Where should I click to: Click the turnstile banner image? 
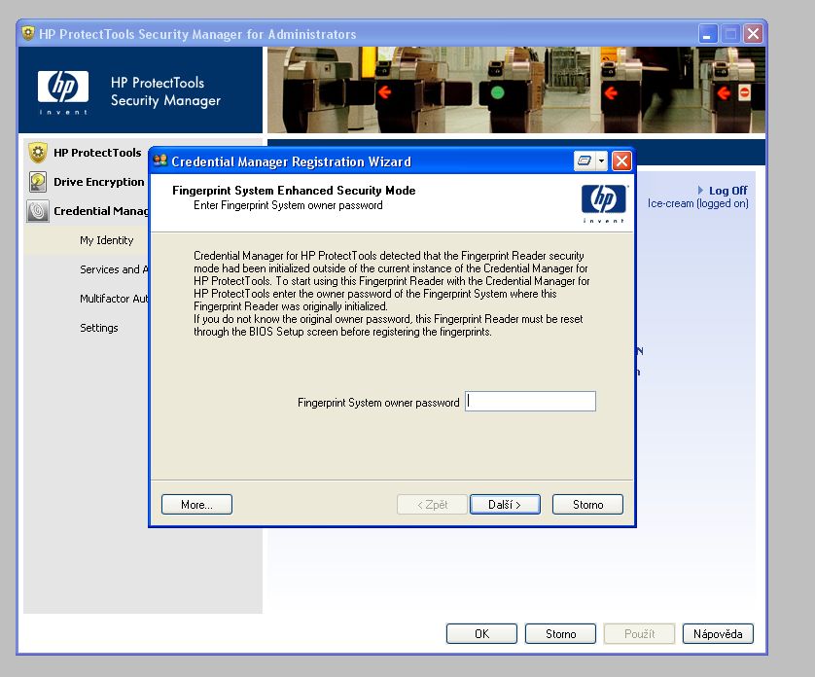click(516, 89)
